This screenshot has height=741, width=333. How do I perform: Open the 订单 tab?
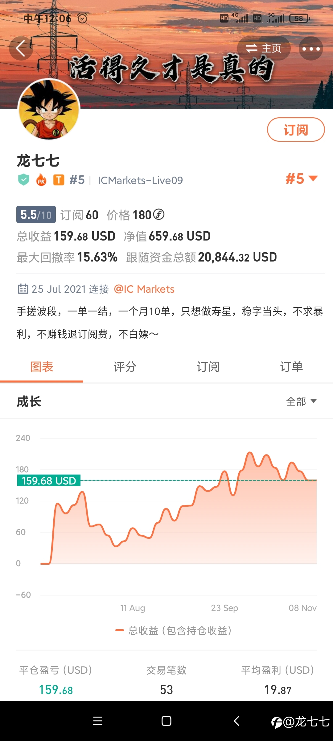(291, 367)
